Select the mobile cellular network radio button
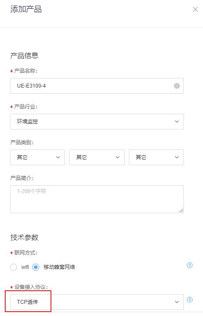 [x=36, y=267]
